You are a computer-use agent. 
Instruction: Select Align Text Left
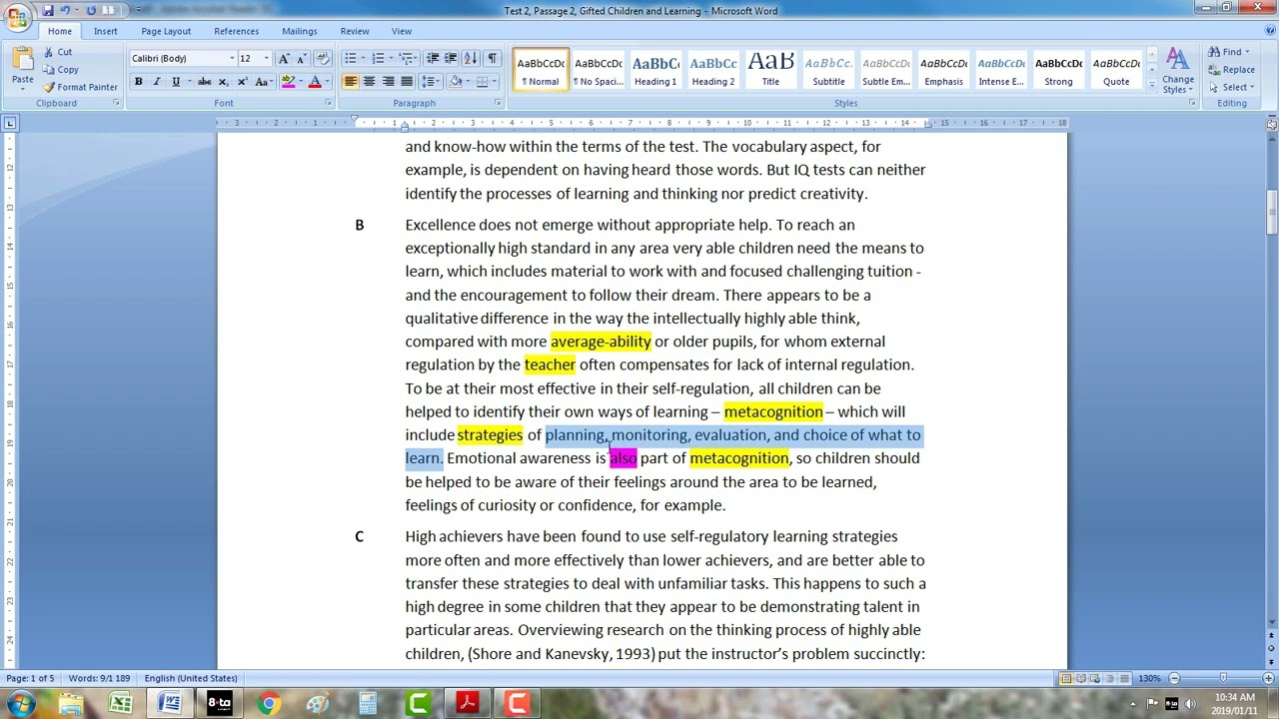click(351, 82)
